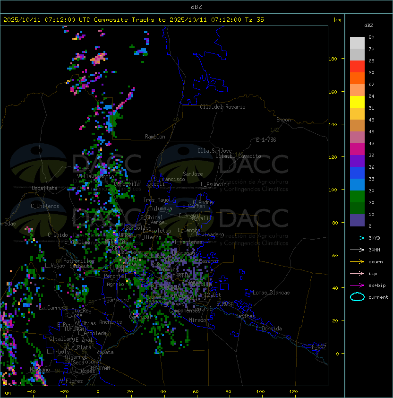
Task: Click the 'TUPUNGATO' map label
Action: (x=77, y=329)
